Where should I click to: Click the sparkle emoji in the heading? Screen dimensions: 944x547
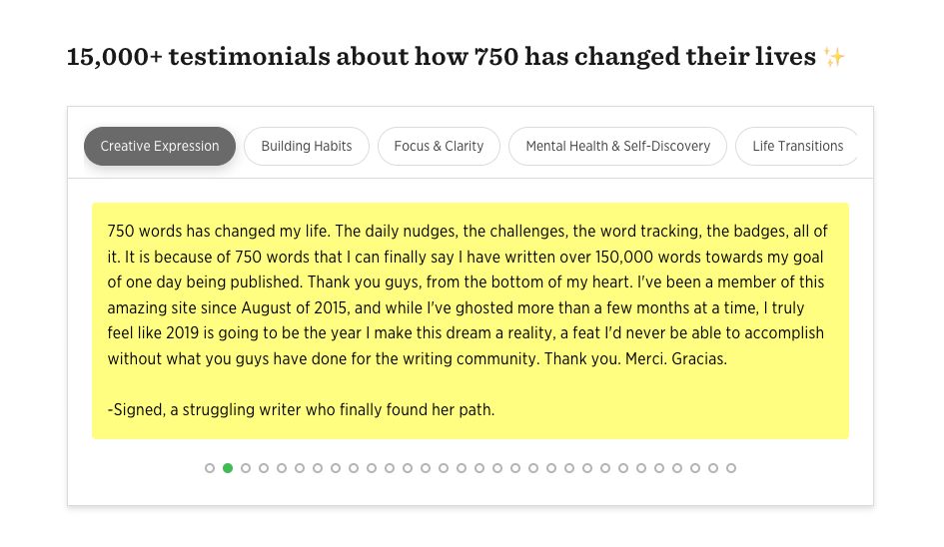(834, 58)
